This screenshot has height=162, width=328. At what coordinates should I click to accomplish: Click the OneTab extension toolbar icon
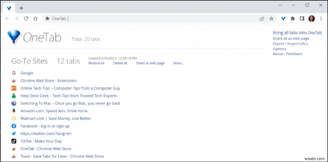coord(283,18)
